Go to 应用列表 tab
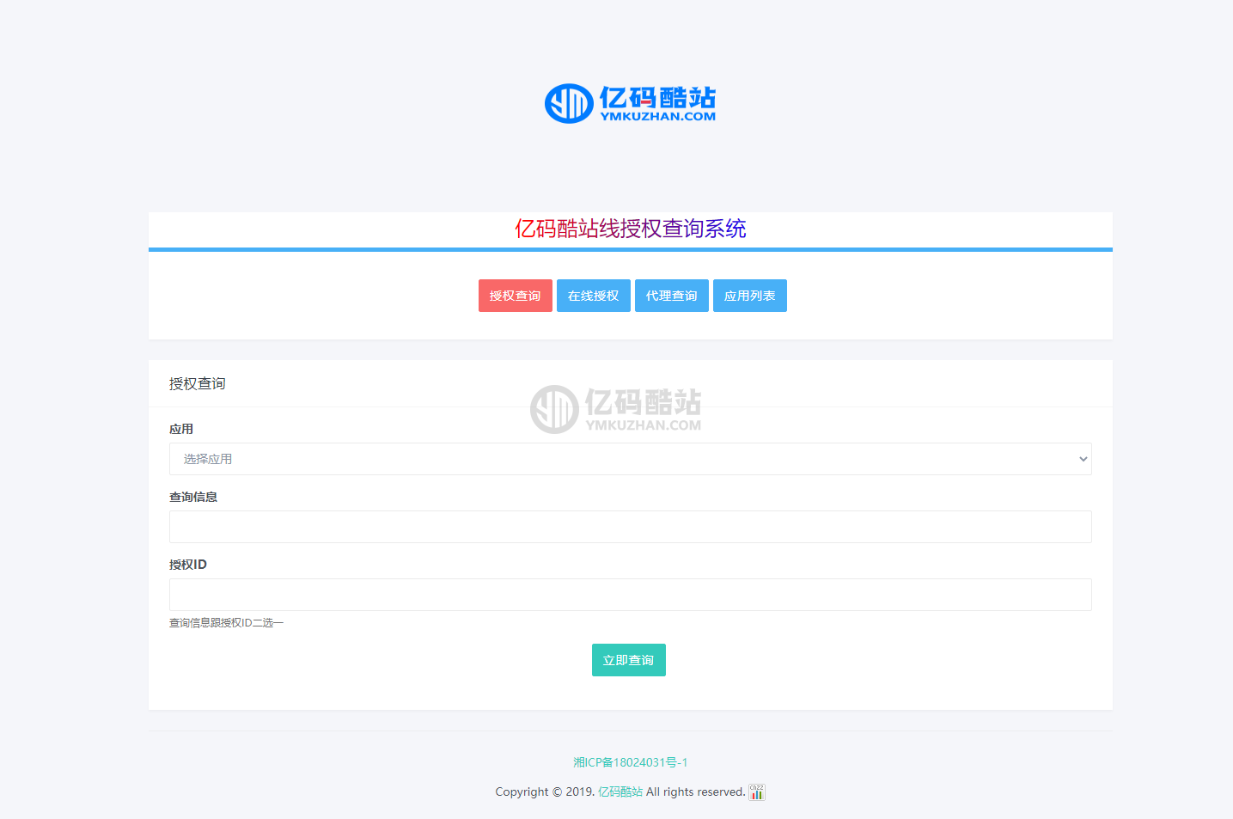Viewport: 1233px width, 819px height. 750,296
